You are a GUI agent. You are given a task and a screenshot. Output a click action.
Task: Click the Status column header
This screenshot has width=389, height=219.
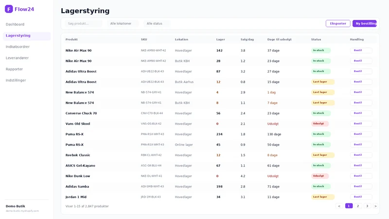316,39
